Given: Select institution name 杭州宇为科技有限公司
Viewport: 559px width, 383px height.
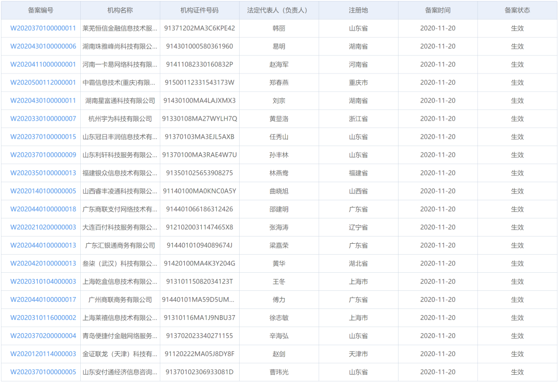Looking at the screenshot, I should (x=120, y=119).
